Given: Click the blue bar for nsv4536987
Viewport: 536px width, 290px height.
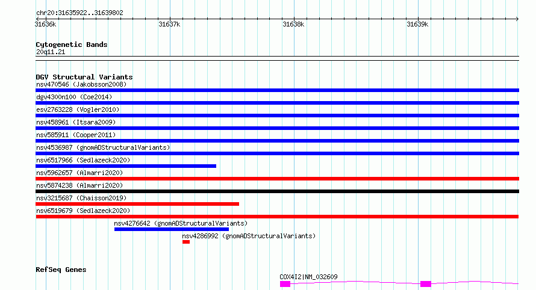Looking at the screenshot, I should coord(277,153).
